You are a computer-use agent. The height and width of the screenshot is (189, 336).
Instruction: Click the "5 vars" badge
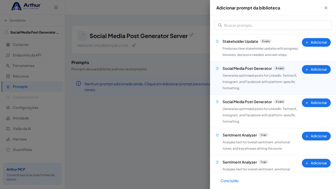point(266,41)
